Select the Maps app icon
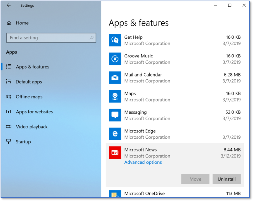This screenshot has width=253, height=201. (x=115, y=96)
